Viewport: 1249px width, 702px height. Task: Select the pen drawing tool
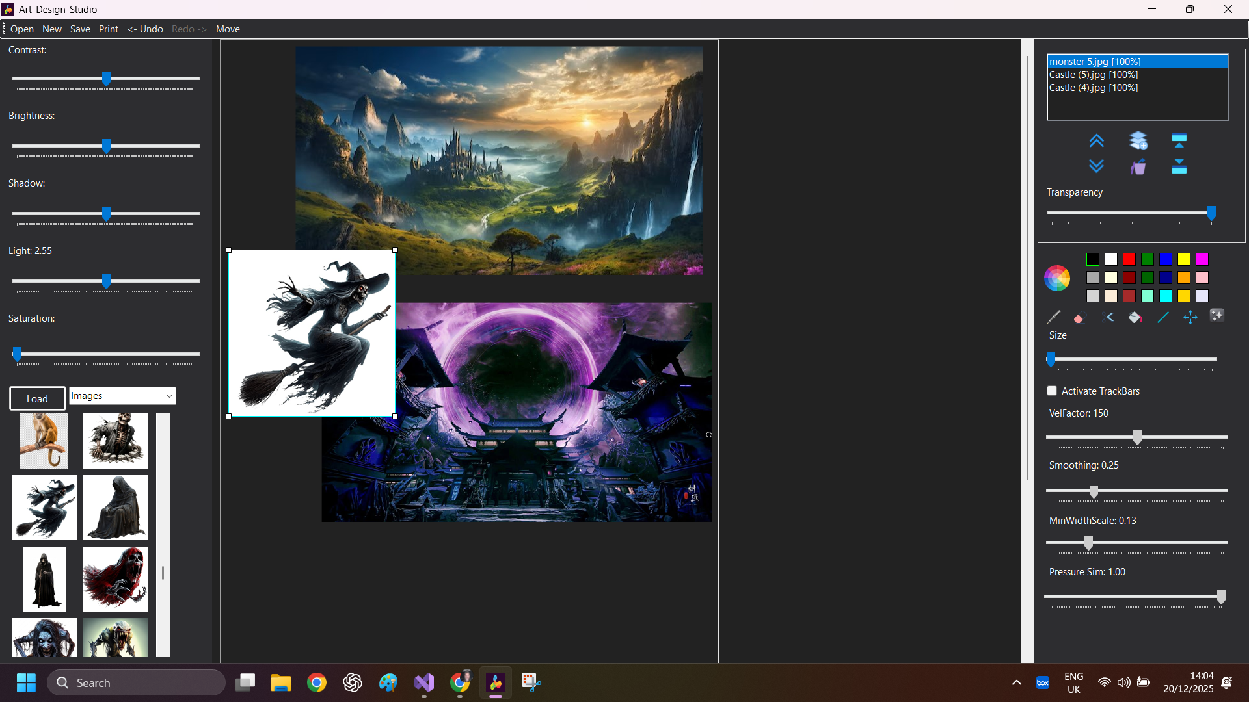tap(1053, 317)
